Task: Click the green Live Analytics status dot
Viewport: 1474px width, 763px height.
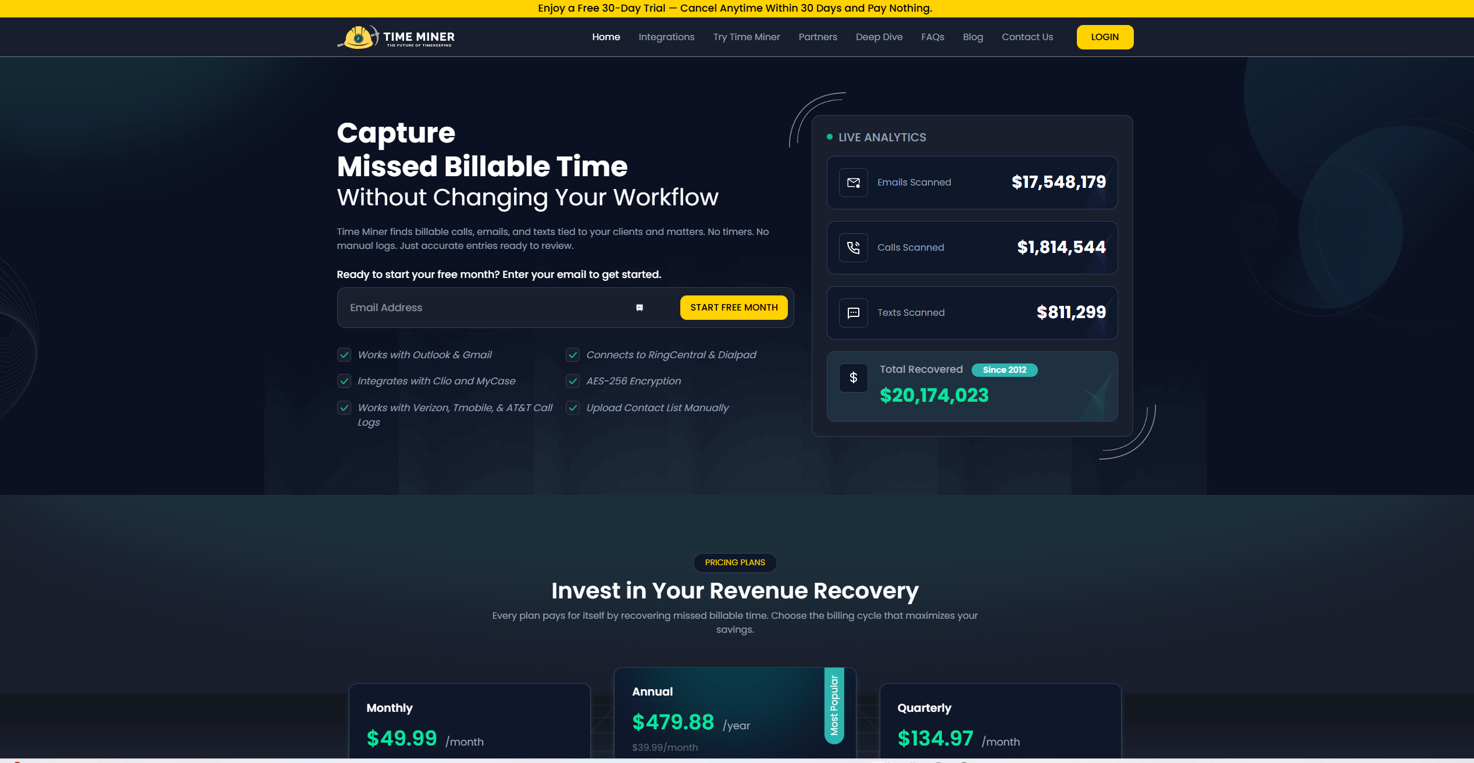Action: pos(829,137)
